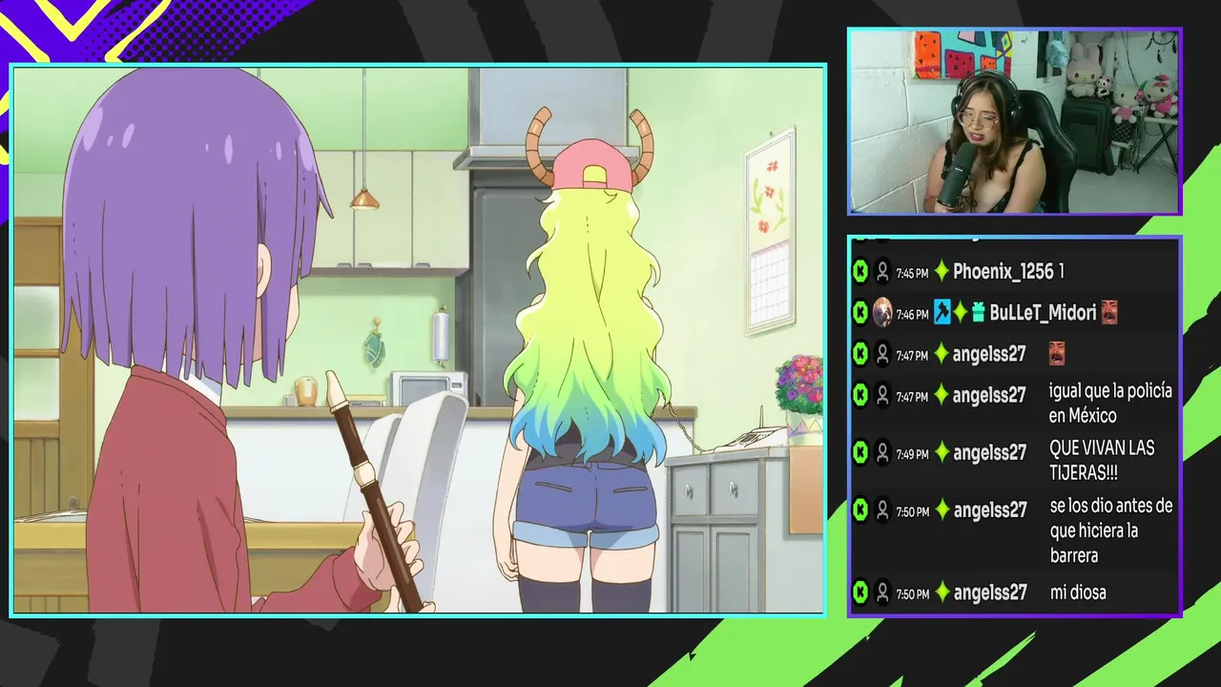This screenshot has width=1221, height=687.
Task: Click the '7:45 PM' timestamp
Action: tap(912, 273)
